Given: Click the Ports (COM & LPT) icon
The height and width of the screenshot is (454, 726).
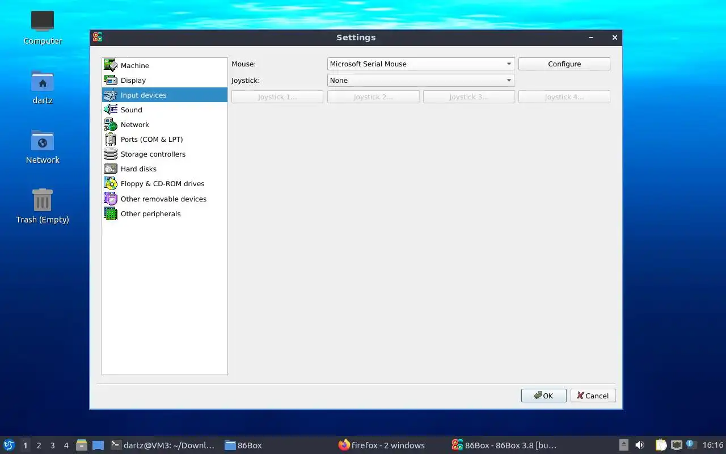Looking at the screenshot, I should [x=111, y=139].
